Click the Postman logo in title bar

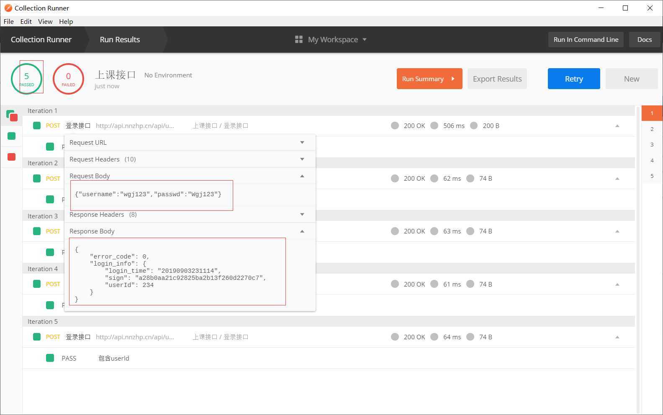click(x=8, y=8)
